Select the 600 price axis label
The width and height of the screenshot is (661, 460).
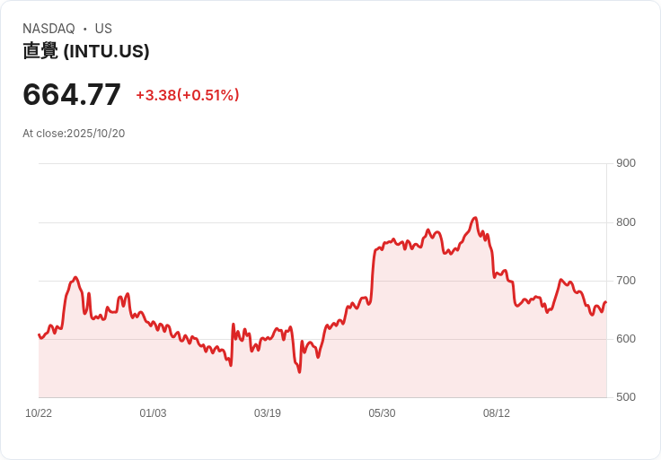coord(626,339)
